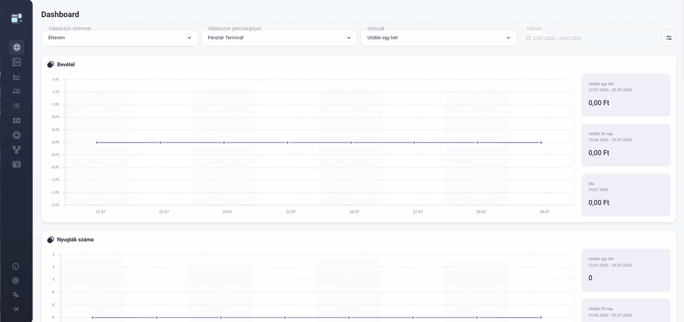Click Nyugták száma Utóbbi egy hét card
684x322 pixels.
pos(626,270)
